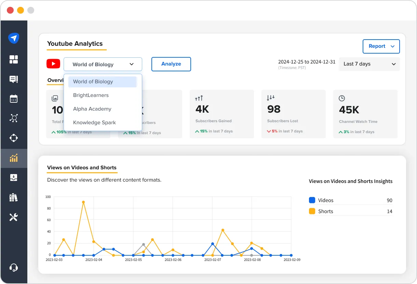The height and width of the screenshot is (284, 417).
Task: Click the red YouTube icon beside channel selector
Action: click(x=53, y=63)
